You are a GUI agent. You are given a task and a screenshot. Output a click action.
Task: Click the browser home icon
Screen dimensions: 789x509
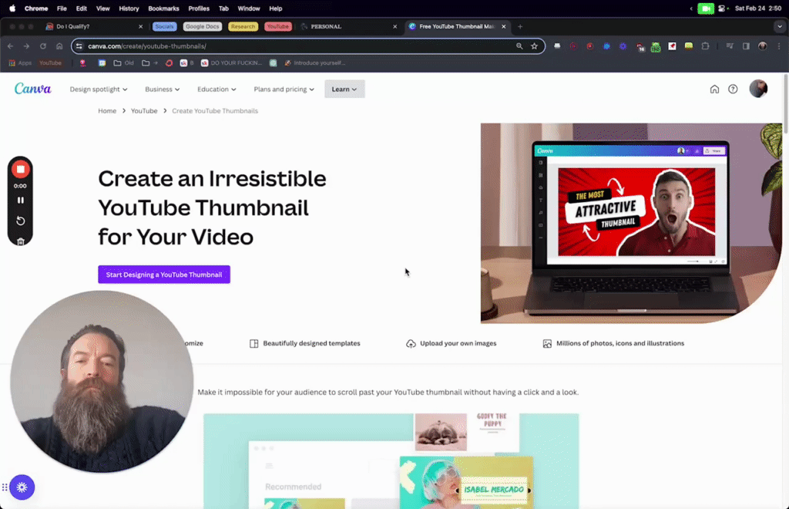pos(59,46)
